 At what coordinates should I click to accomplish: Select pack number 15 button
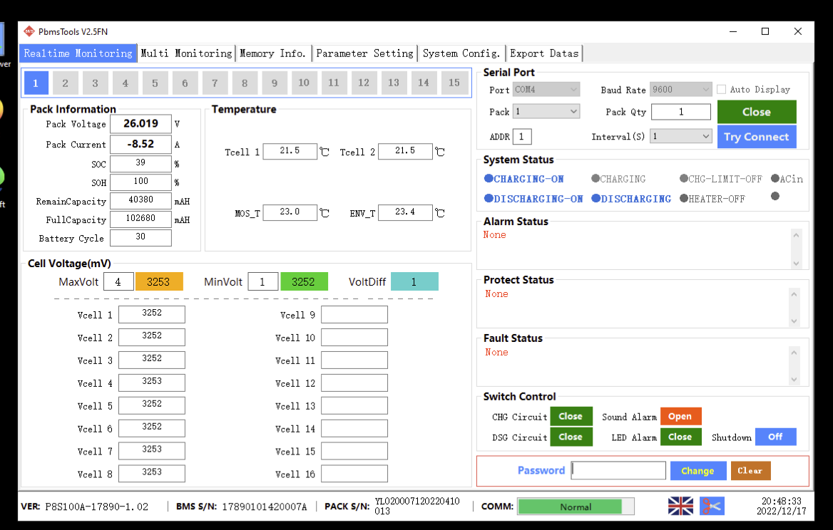pos(454,83)
